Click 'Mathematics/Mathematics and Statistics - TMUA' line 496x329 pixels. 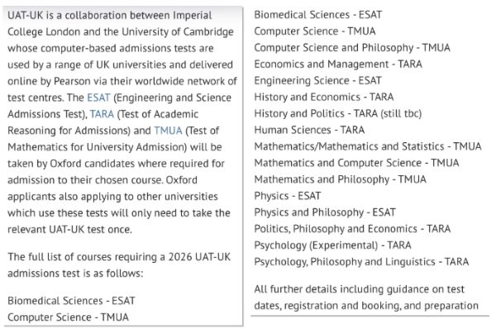pos(368,146)
